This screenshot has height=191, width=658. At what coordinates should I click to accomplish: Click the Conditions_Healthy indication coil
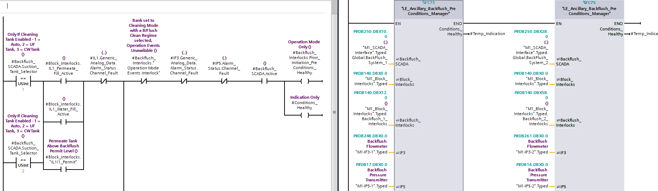[305, 115]
